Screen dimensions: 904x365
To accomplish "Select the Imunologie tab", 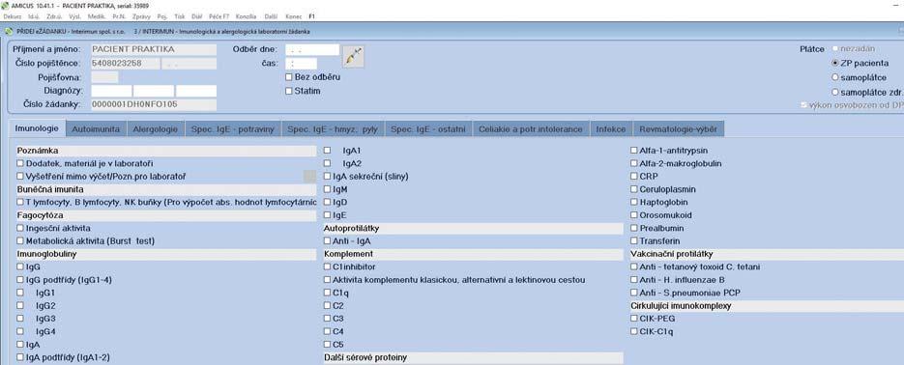I will point(37,129).
